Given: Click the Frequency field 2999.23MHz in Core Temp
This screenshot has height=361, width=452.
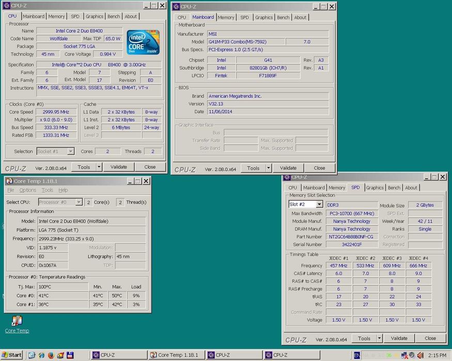Looking at the screenshot, I should (91, 239).
